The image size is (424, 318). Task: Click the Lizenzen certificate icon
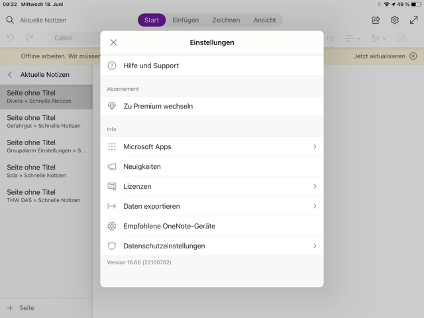pos(112,186)
